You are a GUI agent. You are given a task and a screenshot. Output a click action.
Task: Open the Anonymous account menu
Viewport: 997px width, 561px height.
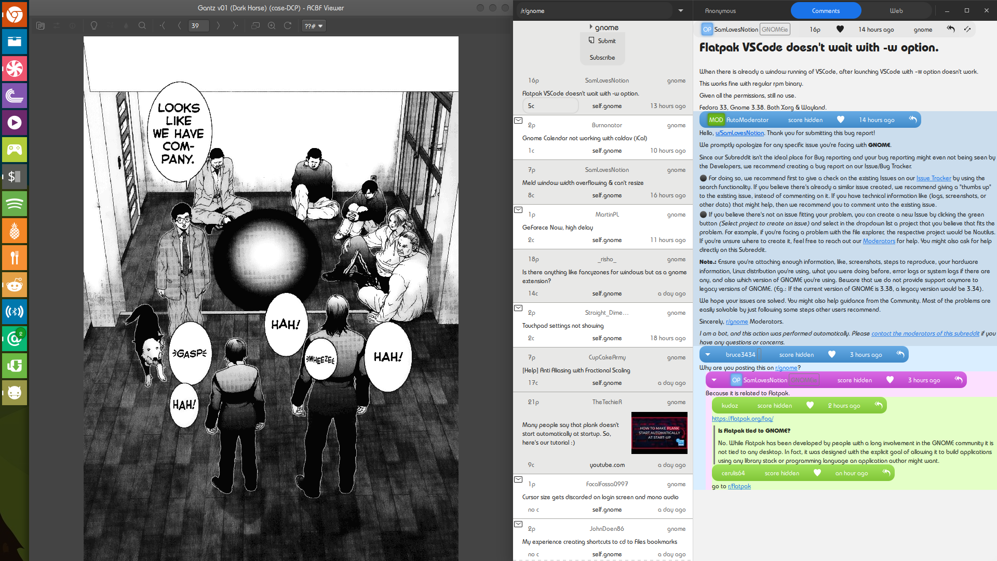pyautogui.click(x=720, y=11)
